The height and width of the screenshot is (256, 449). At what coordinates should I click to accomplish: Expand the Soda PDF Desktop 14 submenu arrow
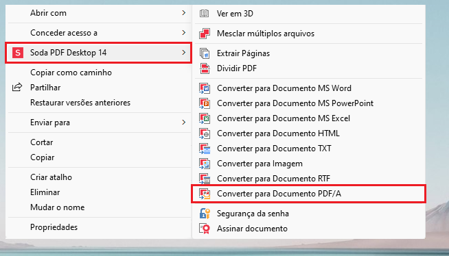(184, 53)
